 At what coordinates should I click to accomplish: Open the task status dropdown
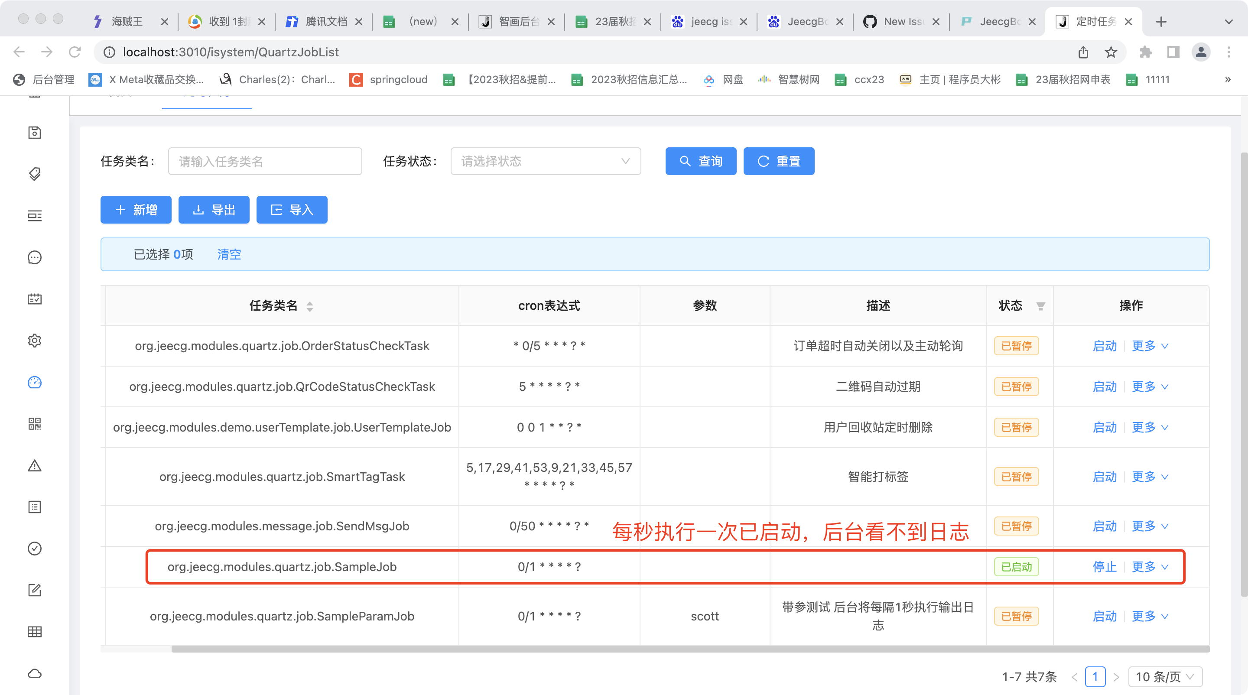(546, 161)
